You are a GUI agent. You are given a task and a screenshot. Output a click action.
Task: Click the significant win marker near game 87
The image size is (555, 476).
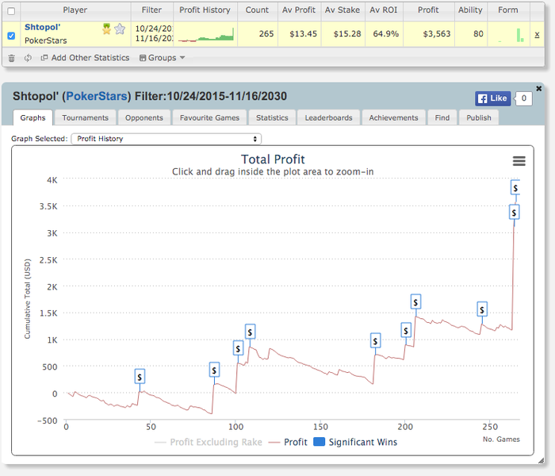pyautogui.click(x=214, y=370)
